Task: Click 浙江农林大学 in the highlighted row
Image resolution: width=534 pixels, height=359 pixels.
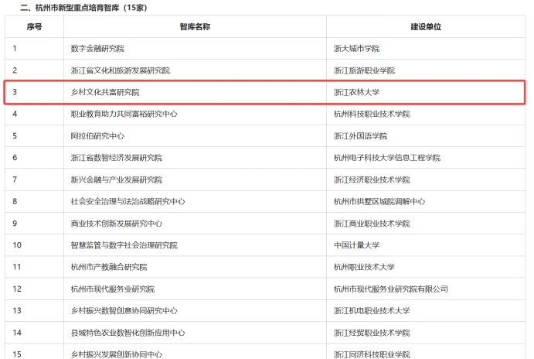Action: tap(356, 92)
